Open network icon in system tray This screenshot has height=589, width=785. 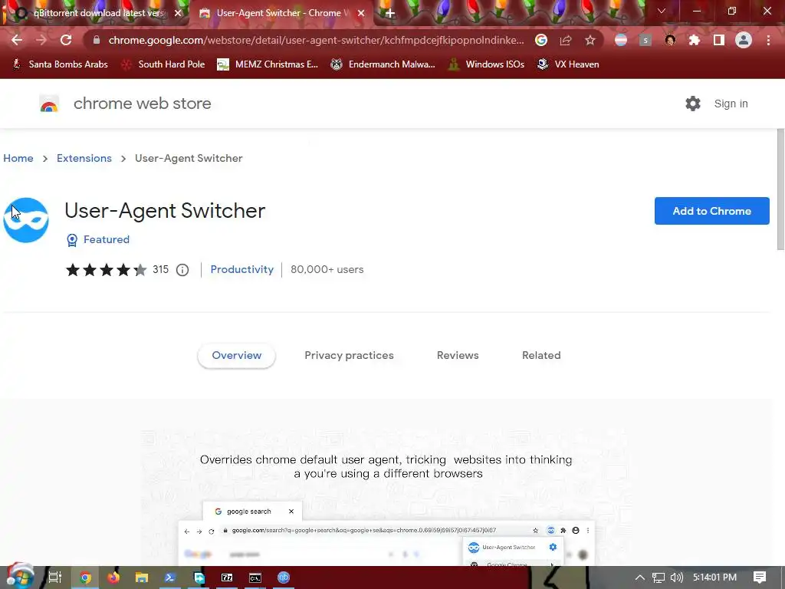click(x=659, y=577)
